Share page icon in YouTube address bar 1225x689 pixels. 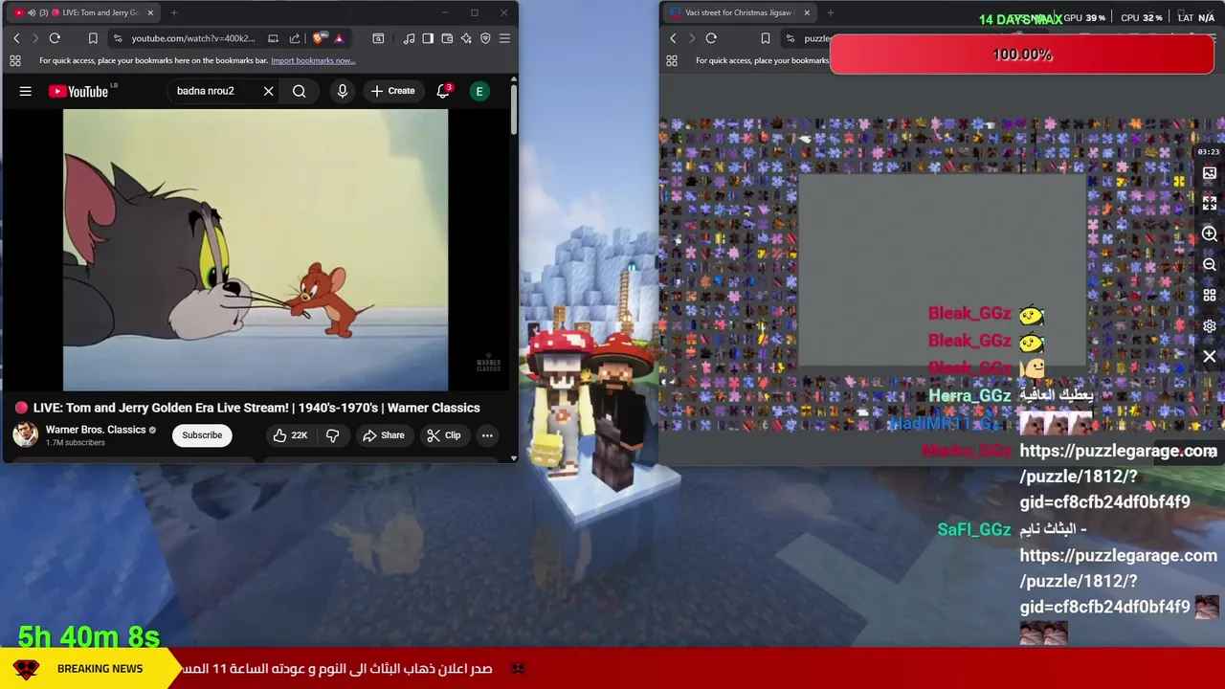click(x=295, y=38)
